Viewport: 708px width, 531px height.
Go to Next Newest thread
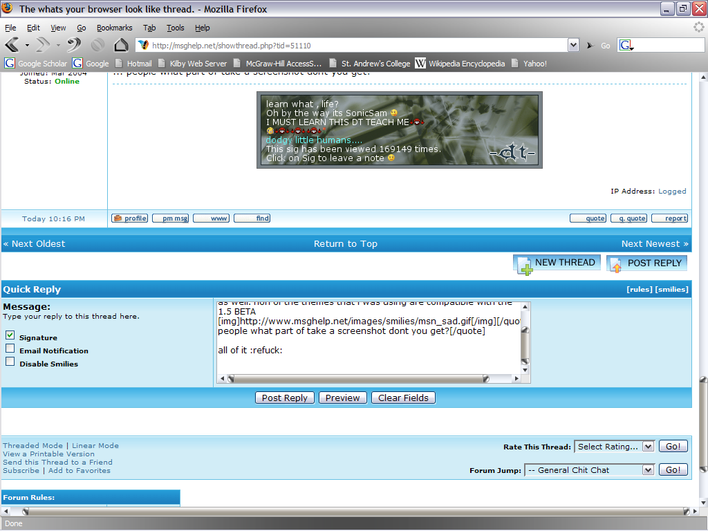[655, 244]
